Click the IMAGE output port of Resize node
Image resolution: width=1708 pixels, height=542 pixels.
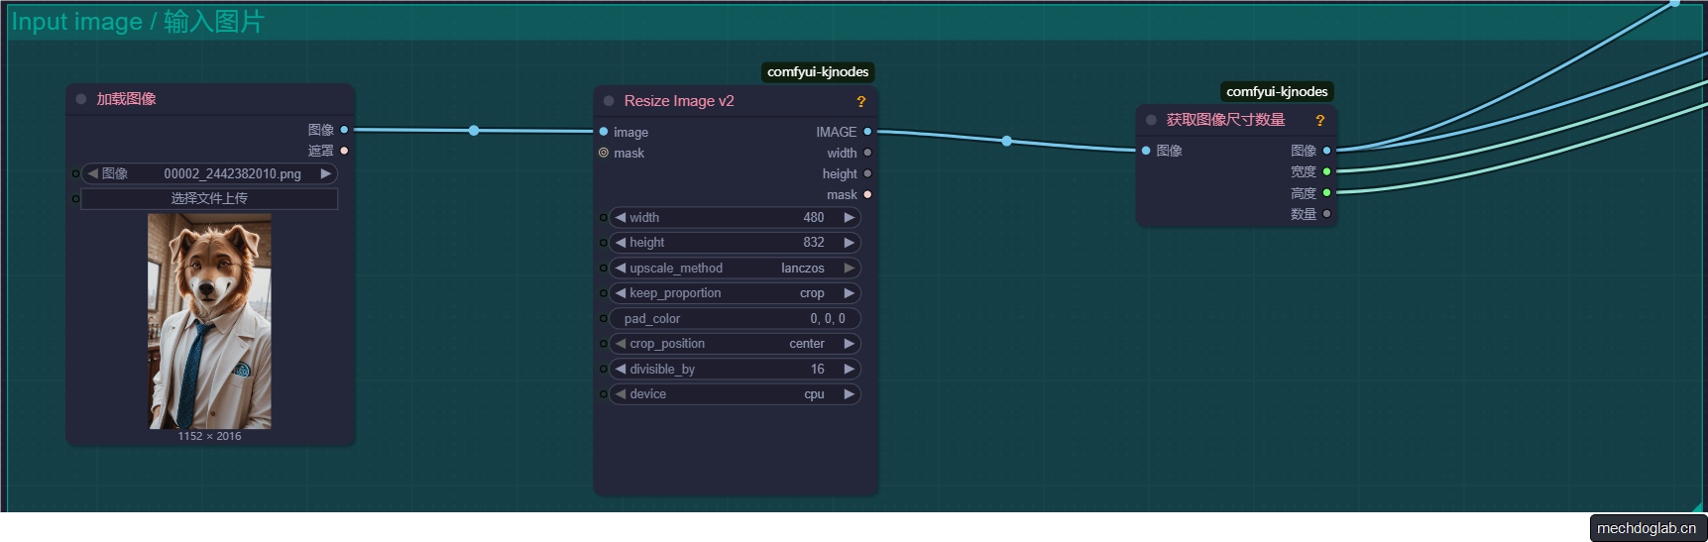pyautogui.click(x=867, y=132)
